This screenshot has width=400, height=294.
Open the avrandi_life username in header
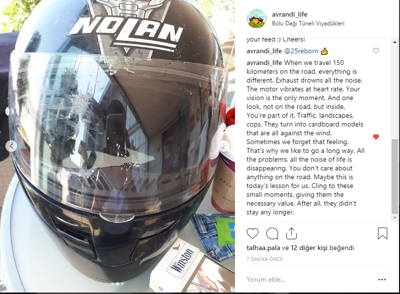tap(289, 14)
